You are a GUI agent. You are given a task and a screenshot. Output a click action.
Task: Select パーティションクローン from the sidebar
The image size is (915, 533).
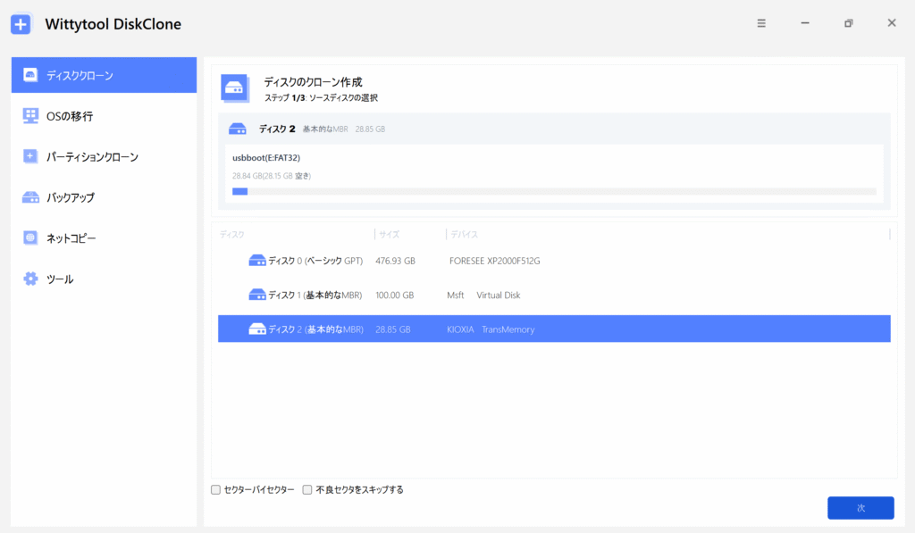(104, 156)
